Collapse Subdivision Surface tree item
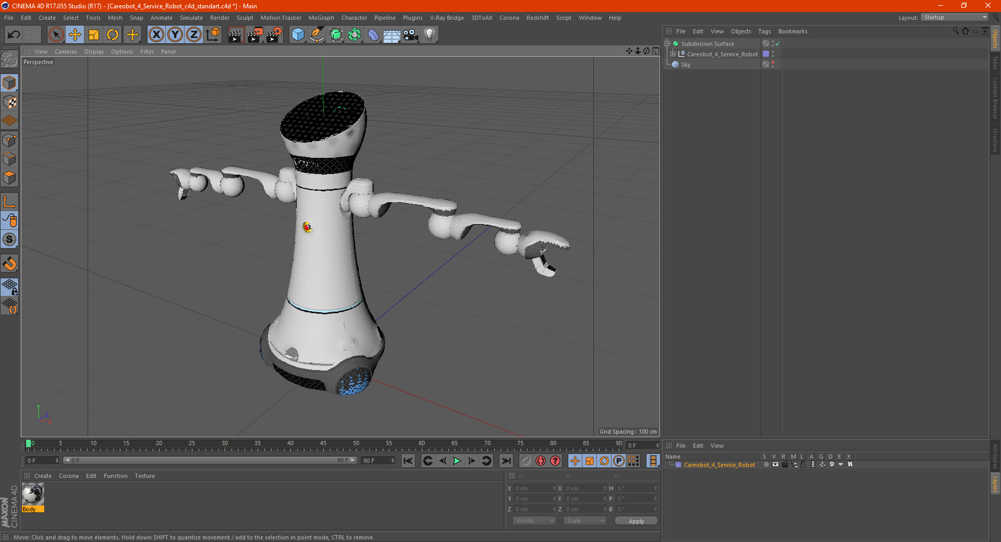This screenshot has height=542, width=1001. tap(667, 44)
